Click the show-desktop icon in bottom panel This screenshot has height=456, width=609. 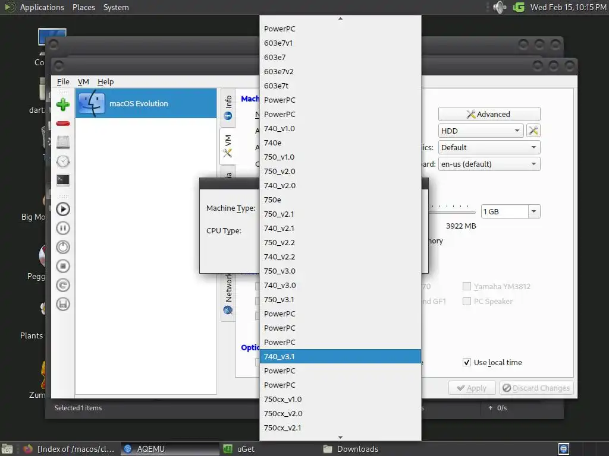(x=7, y=449)
